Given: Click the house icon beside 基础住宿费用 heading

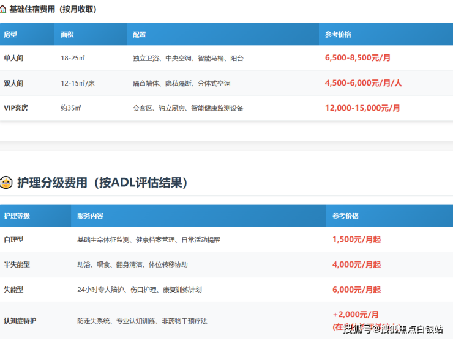Looking at the screenshot, I should pos(4,10).
